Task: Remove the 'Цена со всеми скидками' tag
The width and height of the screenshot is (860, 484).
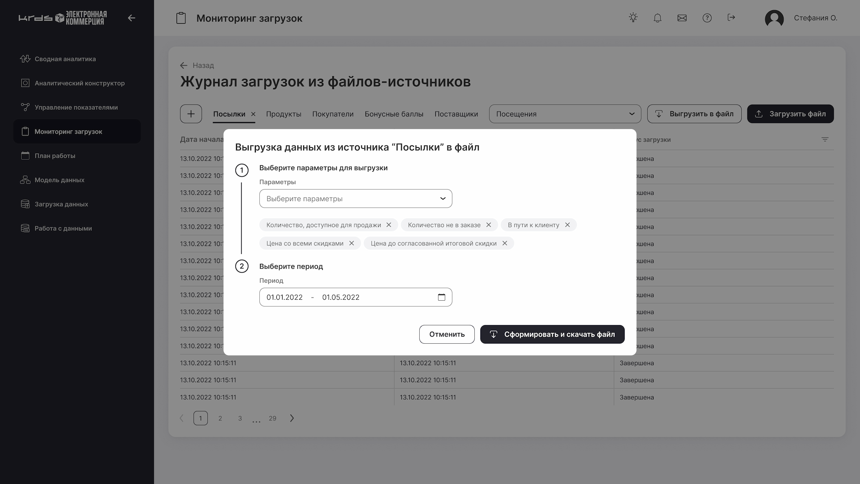Action: click(352, 243)
